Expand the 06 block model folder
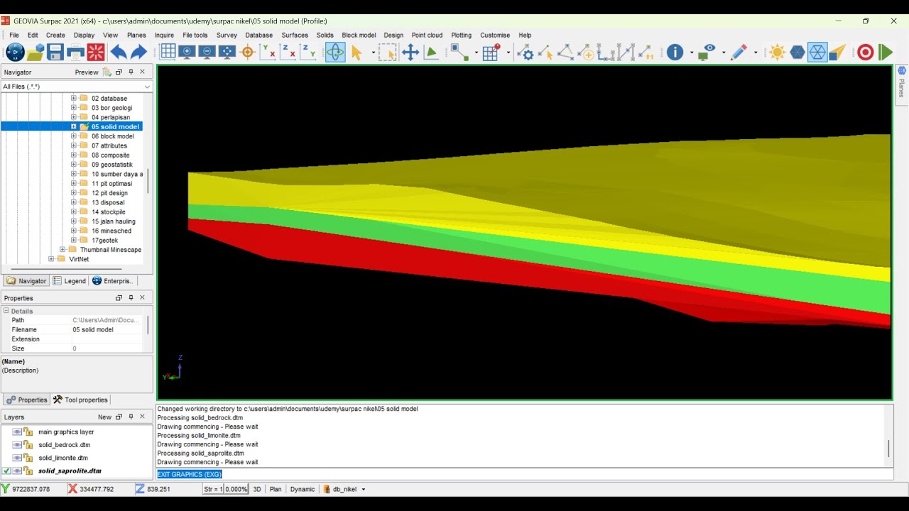909x511 pixels. [x=73, y=136]
